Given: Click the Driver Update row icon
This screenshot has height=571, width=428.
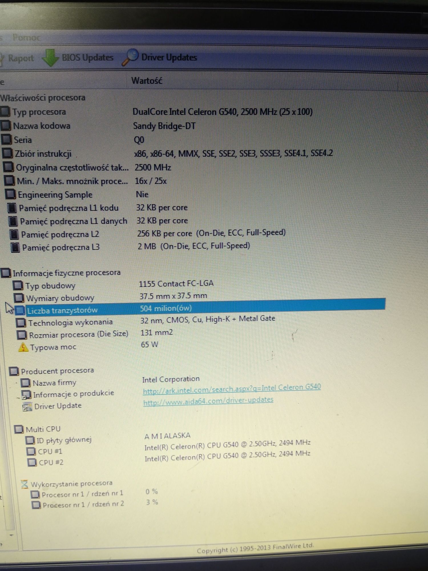Looking at the screenshot, I should [27, 407].
